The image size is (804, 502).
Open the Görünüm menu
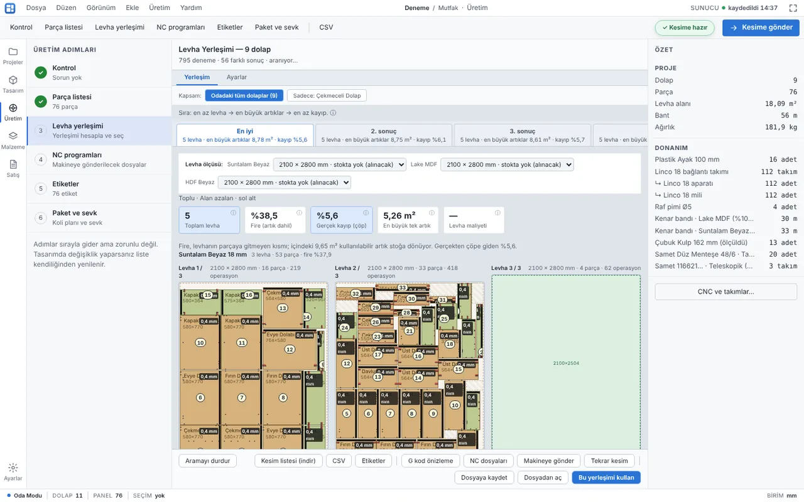[101, 8]
